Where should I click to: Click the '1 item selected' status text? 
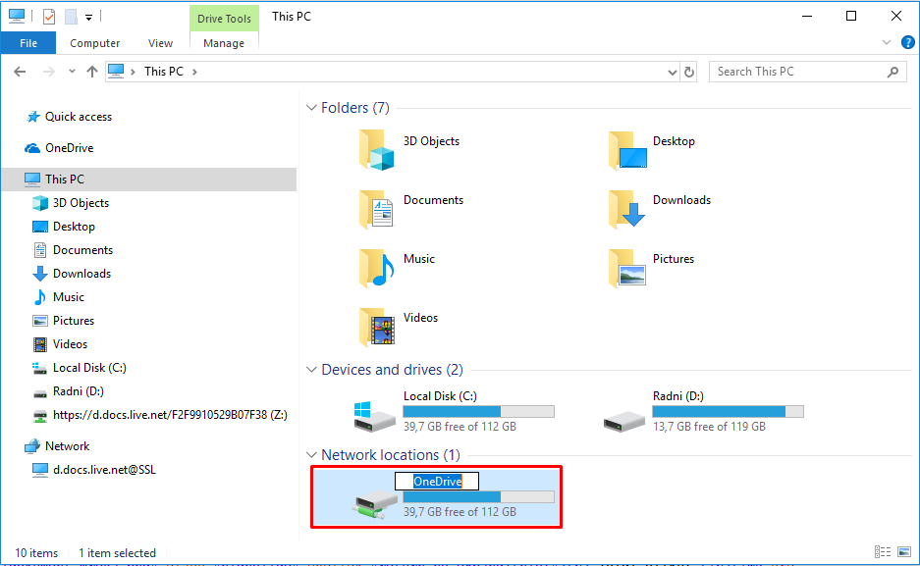(118, 553)
